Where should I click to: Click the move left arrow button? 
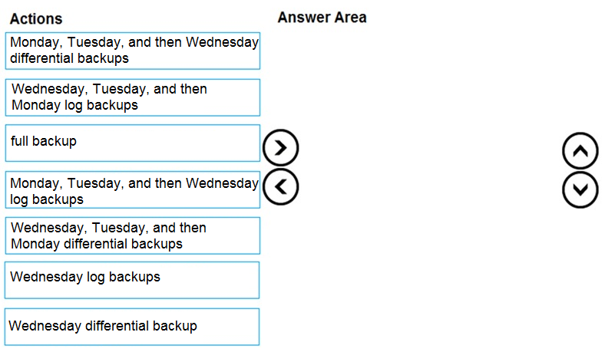click(280, 187)
